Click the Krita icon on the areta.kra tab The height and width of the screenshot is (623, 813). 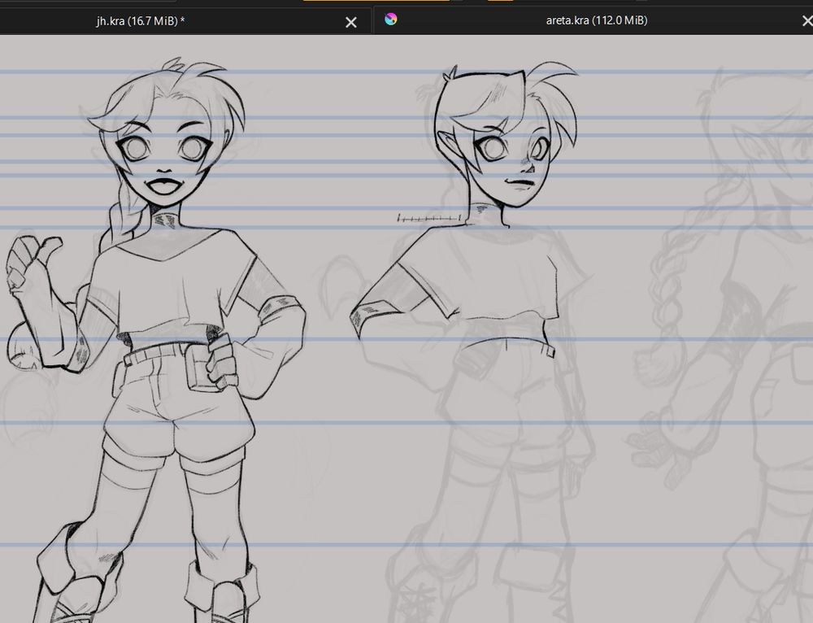391,20
